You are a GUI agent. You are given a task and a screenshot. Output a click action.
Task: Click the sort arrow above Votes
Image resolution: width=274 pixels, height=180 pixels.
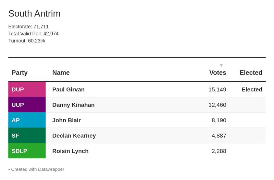tap(221, 65)
